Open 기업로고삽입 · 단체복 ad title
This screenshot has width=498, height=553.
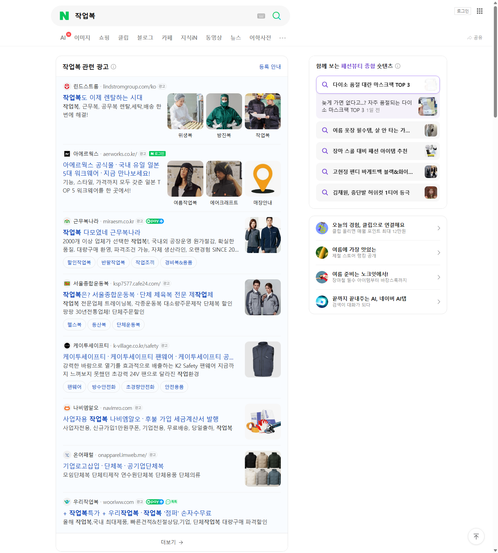click(x=113, y=466)
